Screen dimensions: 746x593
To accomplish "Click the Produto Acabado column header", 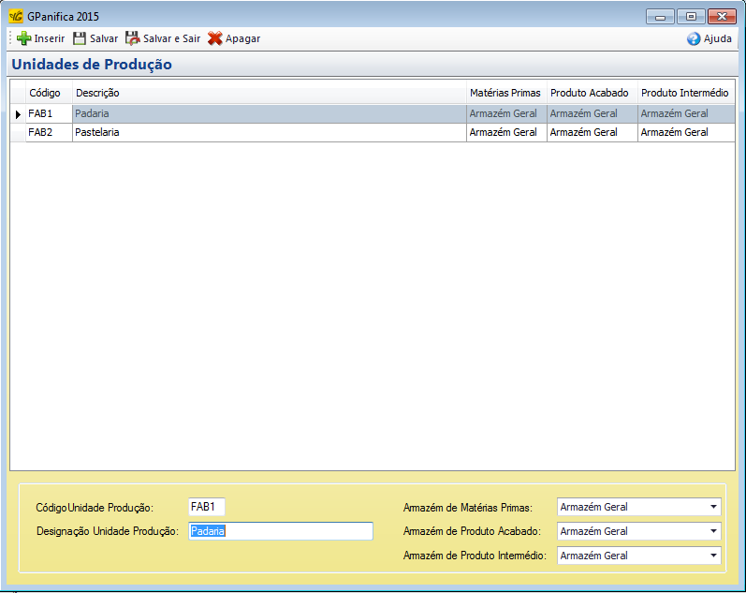I will click(591, 93).
